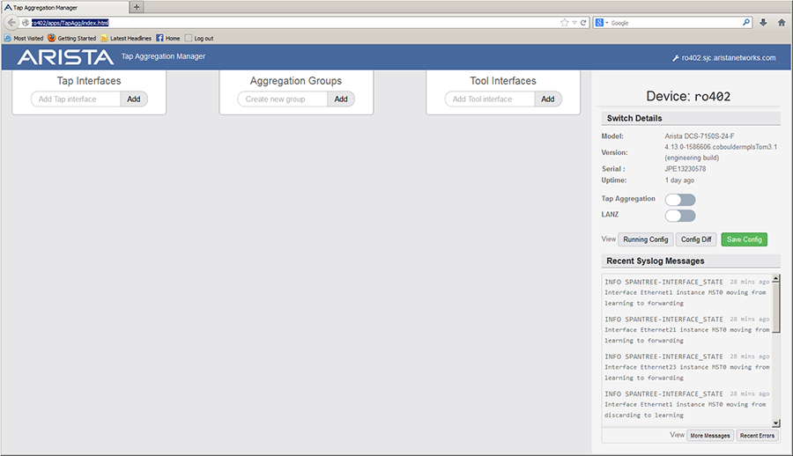Click the browser address bar URL

point(70,23)
